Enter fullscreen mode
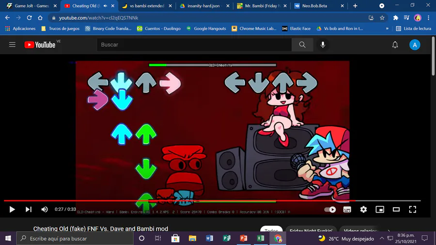 413,210
